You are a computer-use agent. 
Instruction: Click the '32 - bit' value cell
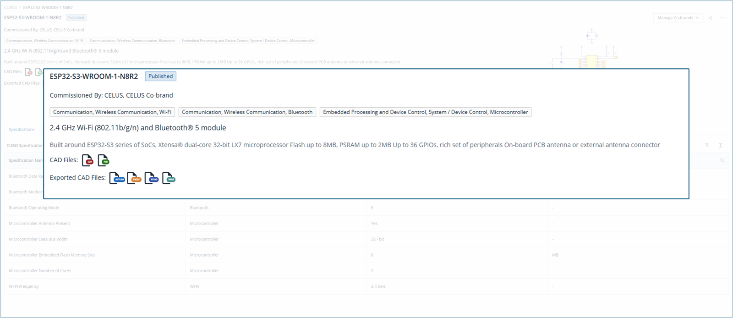(x=377, y=239)
